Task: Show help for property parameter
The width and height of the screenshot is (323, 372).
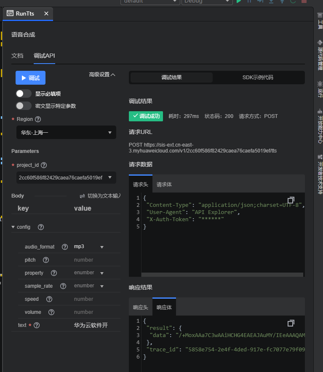Action: 54,273
